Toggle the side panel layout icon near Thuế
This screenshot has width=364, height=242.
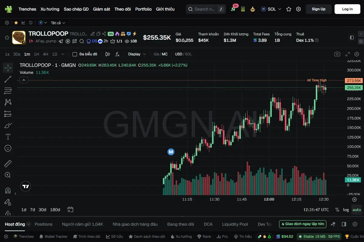pos(352,38)
